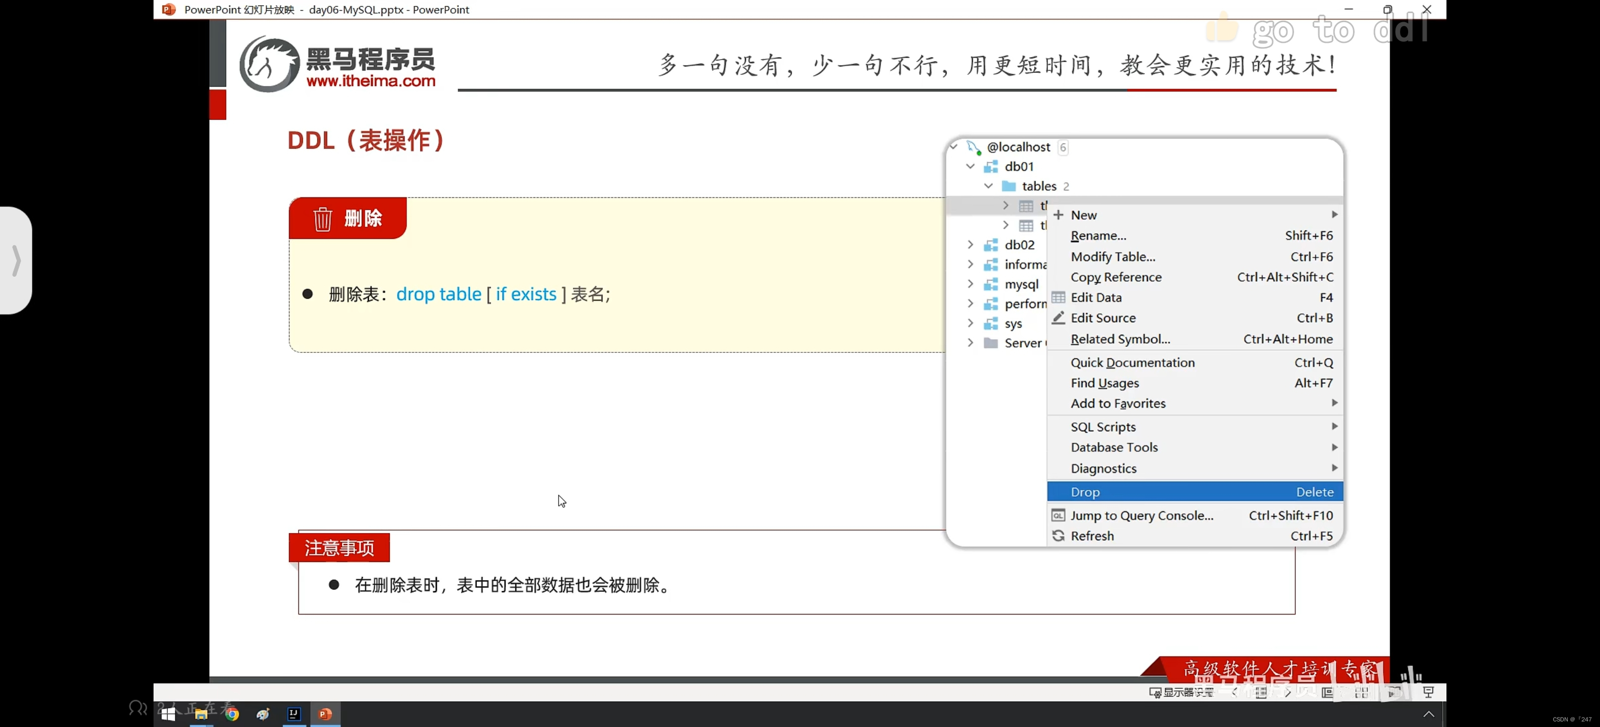This screenshot has width=1600, height=727.
Task: Expand the db02 database node
Action: tap(970, 245)
